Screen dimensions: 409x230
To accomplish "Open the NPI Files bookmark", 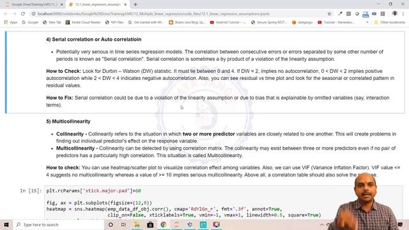I will [114, 22].
